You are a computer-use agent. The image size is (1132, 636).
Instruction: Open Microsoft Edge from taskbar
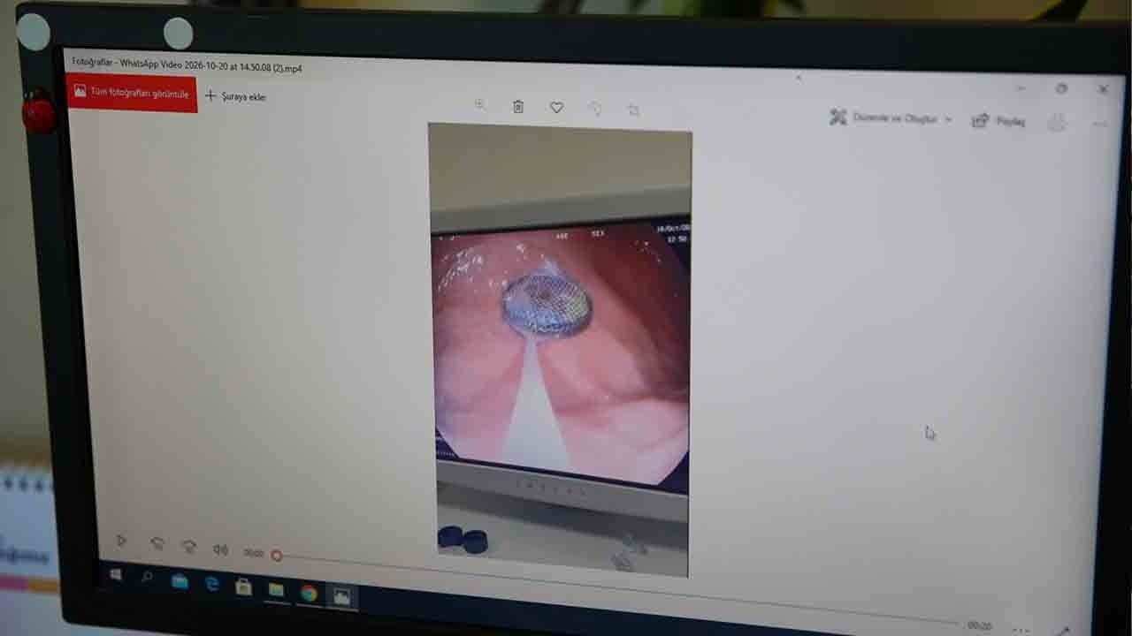tap(212, 584)
